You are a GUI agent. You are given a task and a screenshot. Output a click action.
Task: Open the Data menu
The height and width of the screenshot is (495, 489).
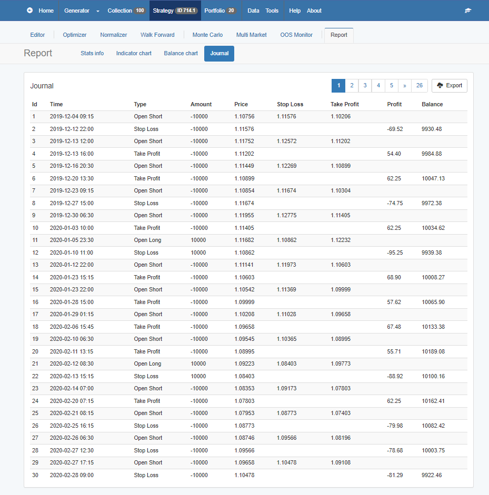tap(253, 11)
